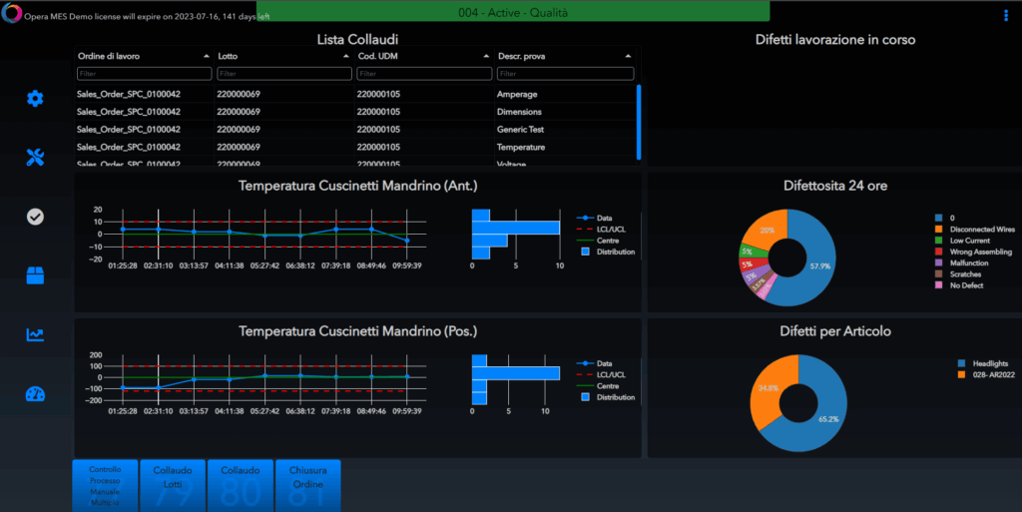Click the quality check mark sidebar icon
The width and height of the screenshot is (1022, 512).
click(x=35, y=216)
